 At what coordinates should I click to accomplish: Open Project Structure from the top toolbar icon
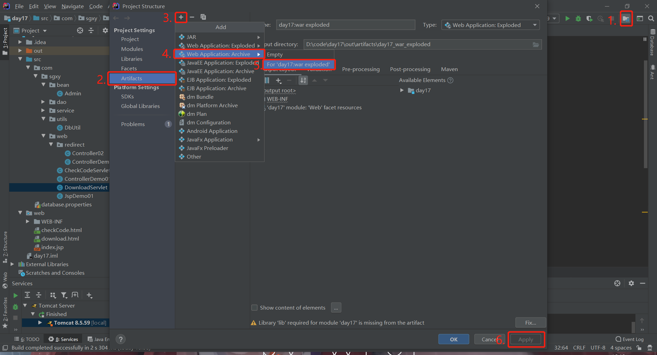[626, 19]
